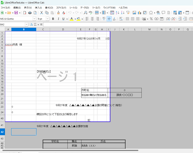Select column L header

(135, 29)
